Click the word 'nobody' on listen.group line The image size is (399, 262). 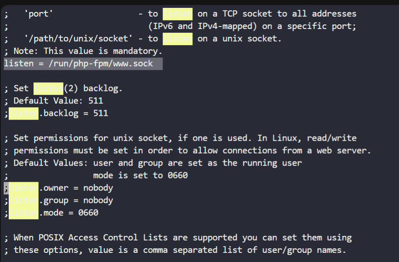(x=98, y=201)
